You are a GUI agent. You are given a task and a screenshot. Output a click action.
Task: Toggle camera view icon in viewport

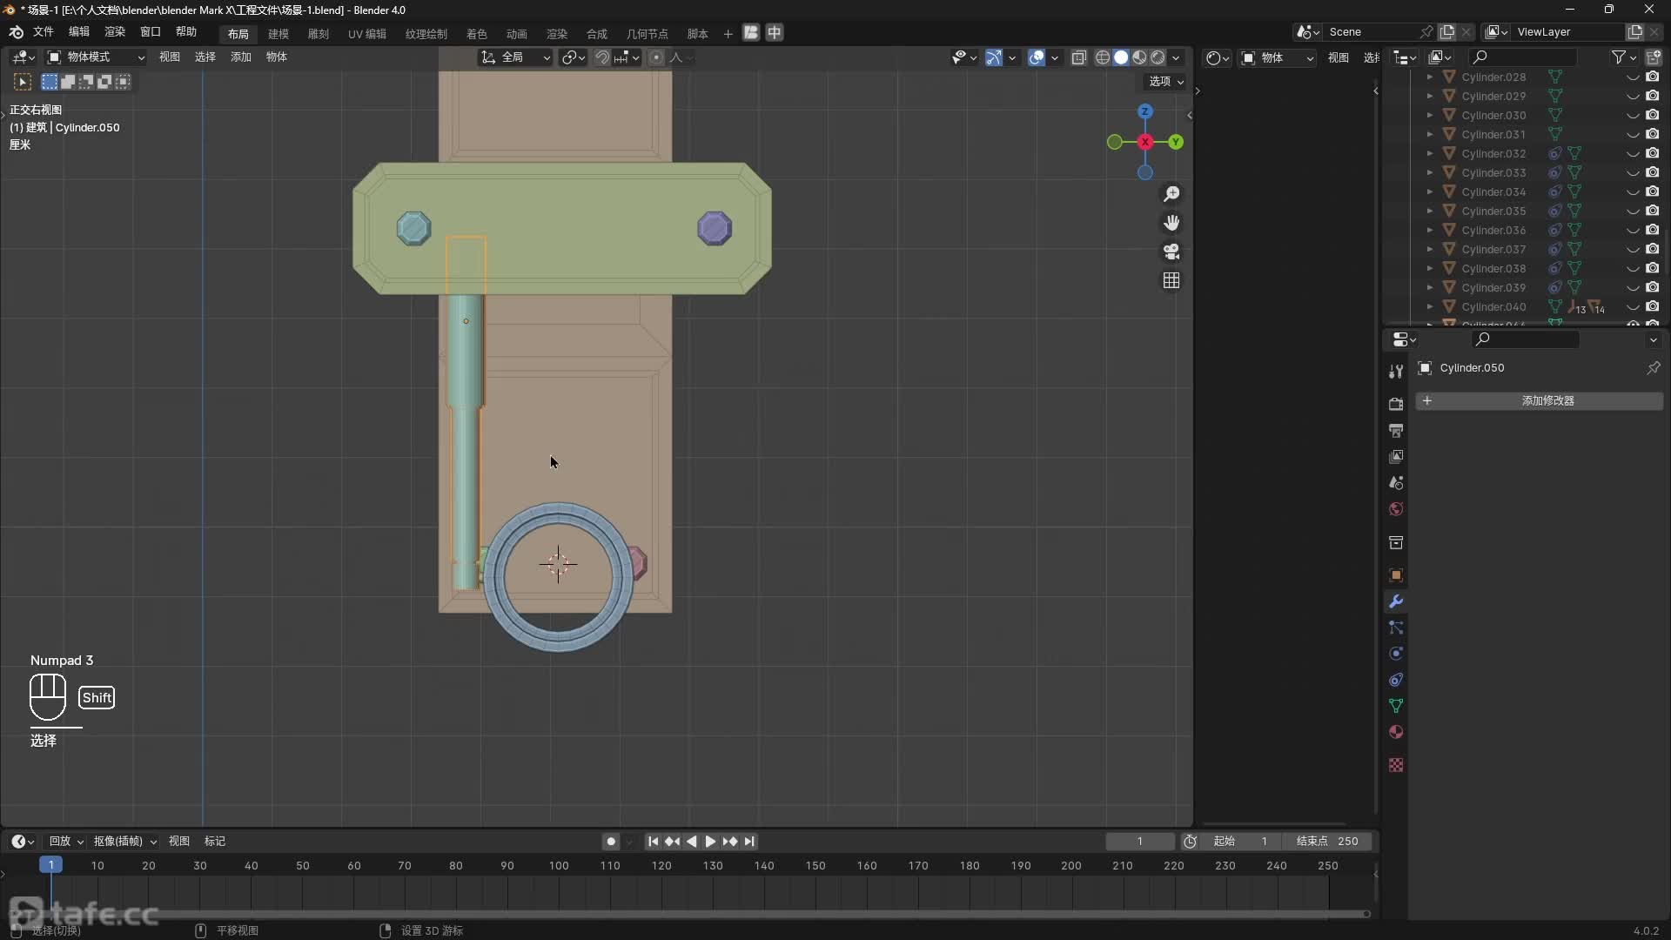(x=1171, y=252)
